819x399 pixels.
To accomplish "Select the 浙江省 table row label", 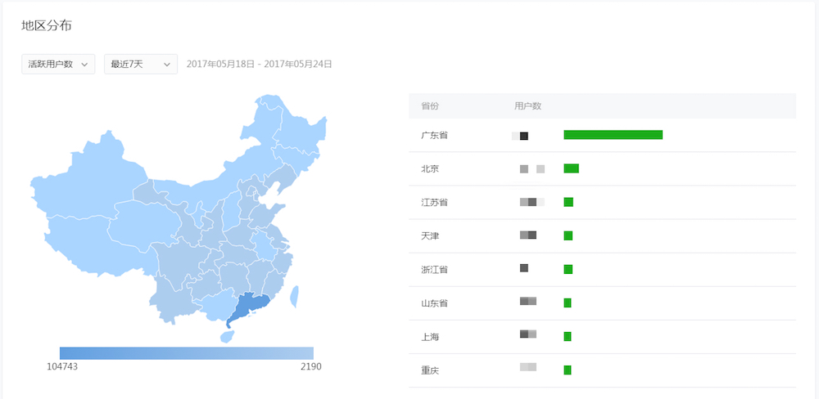I will click(x=435, y=270).
